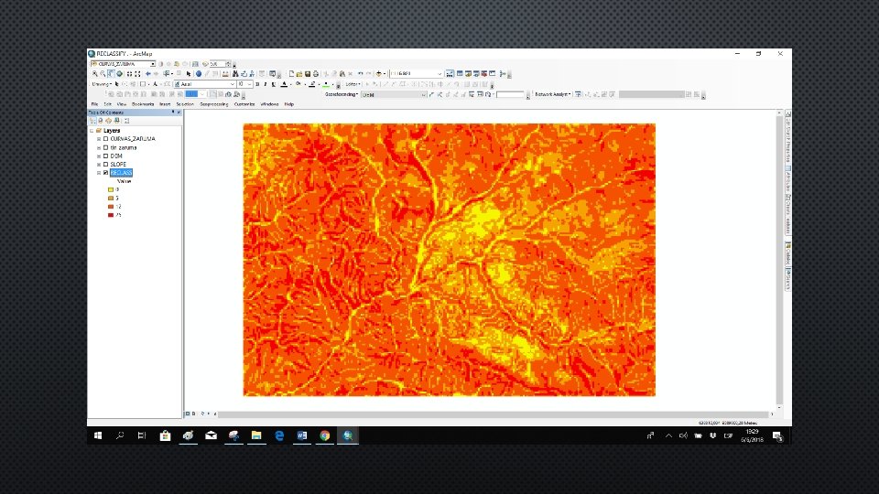
Task: Expand the DEM layer node
Action: click(x=99, y=156)
